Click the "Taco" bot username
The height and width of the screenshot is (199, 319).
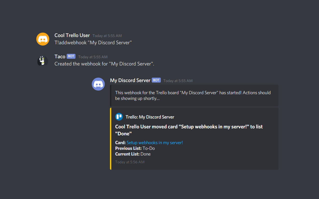pyautogui.click(x=60, y=57)
